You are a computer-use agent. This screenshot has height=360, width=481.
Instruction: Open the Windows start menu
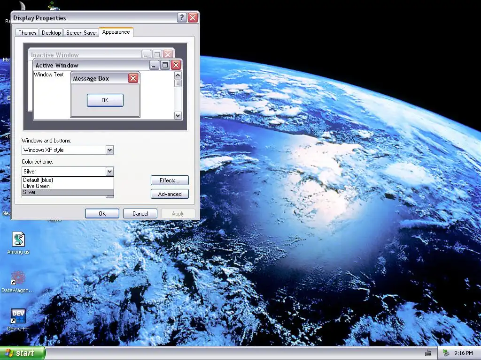[23, 353]
